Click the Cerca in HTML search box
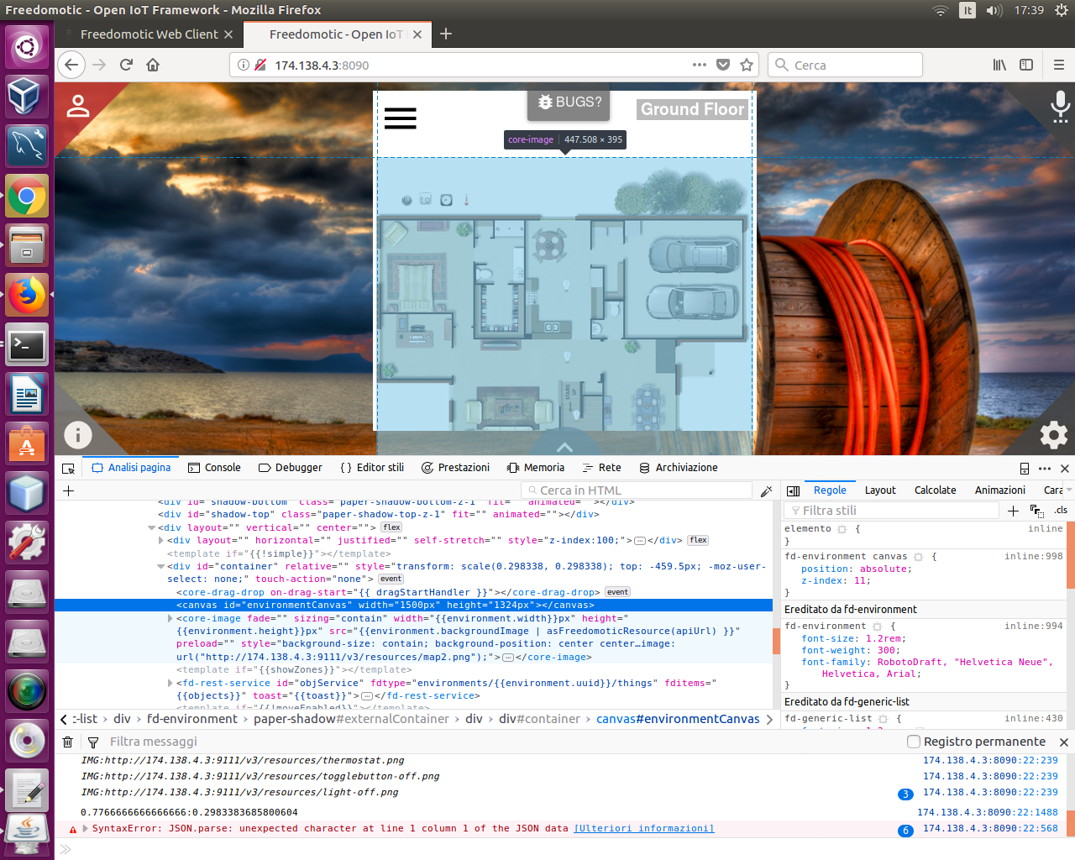 coord(637,490)
